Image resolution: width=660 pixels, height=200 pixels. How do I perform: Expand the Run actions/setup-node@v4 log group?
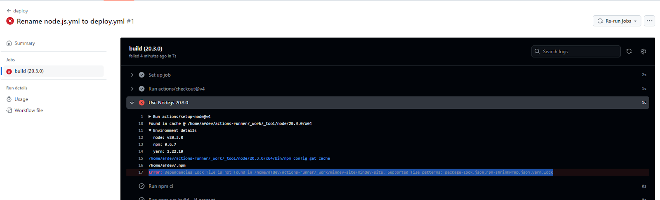150,117
